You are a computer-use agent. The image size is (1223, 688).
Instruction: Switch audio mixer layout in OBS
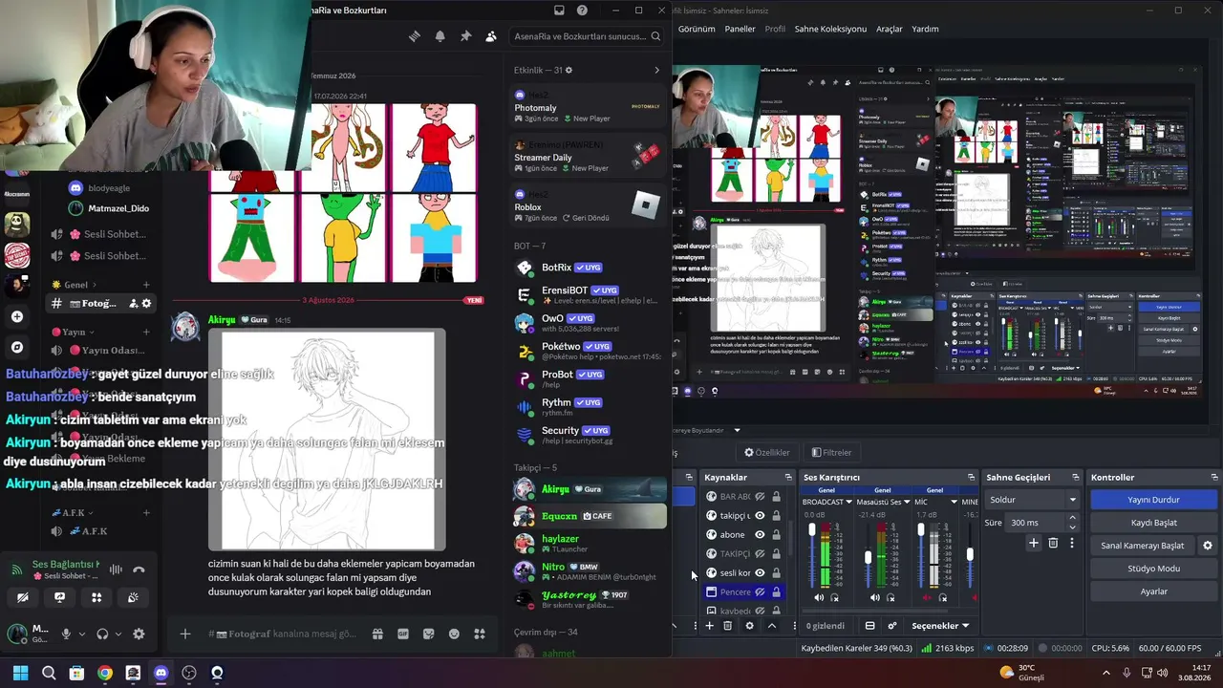[869, 626]
